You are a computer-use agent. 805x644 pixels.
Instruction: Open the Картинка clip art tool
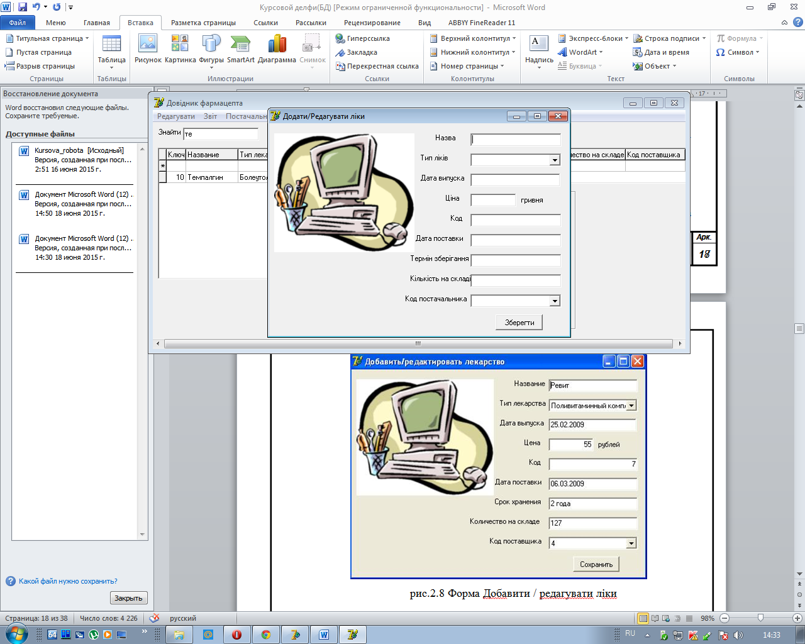[180, 49]
